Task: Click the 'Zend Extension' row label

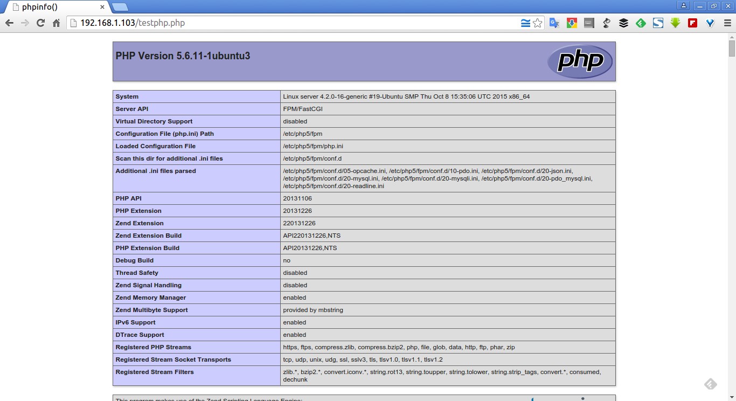Action: tap(140, 223)
